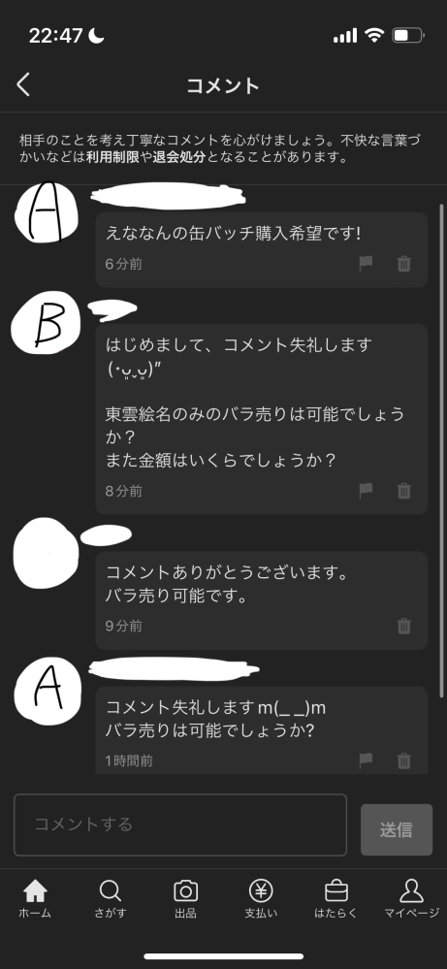This screenshot has width=447, height=969.
Task: Open the はたらく briefcase tab
Action: [335, 899]
